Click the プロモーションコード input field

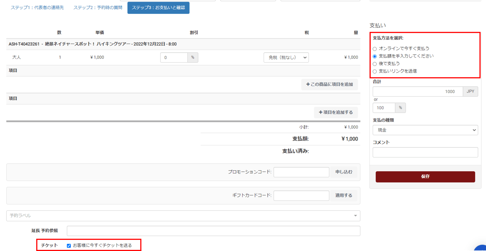click(x=301, y=172)
